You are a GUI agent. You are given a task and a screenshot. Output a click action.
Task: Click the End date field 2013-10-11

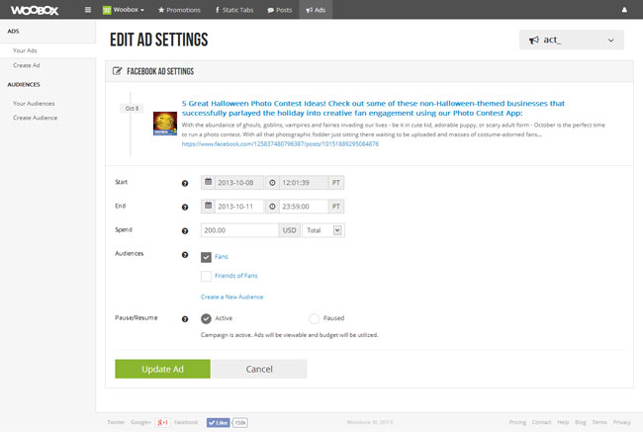click(239, 207)
